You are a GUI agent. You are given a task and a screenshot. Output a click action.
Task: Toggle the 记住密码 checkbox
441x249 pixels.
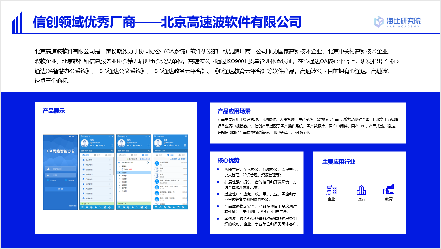coord(48,180)
